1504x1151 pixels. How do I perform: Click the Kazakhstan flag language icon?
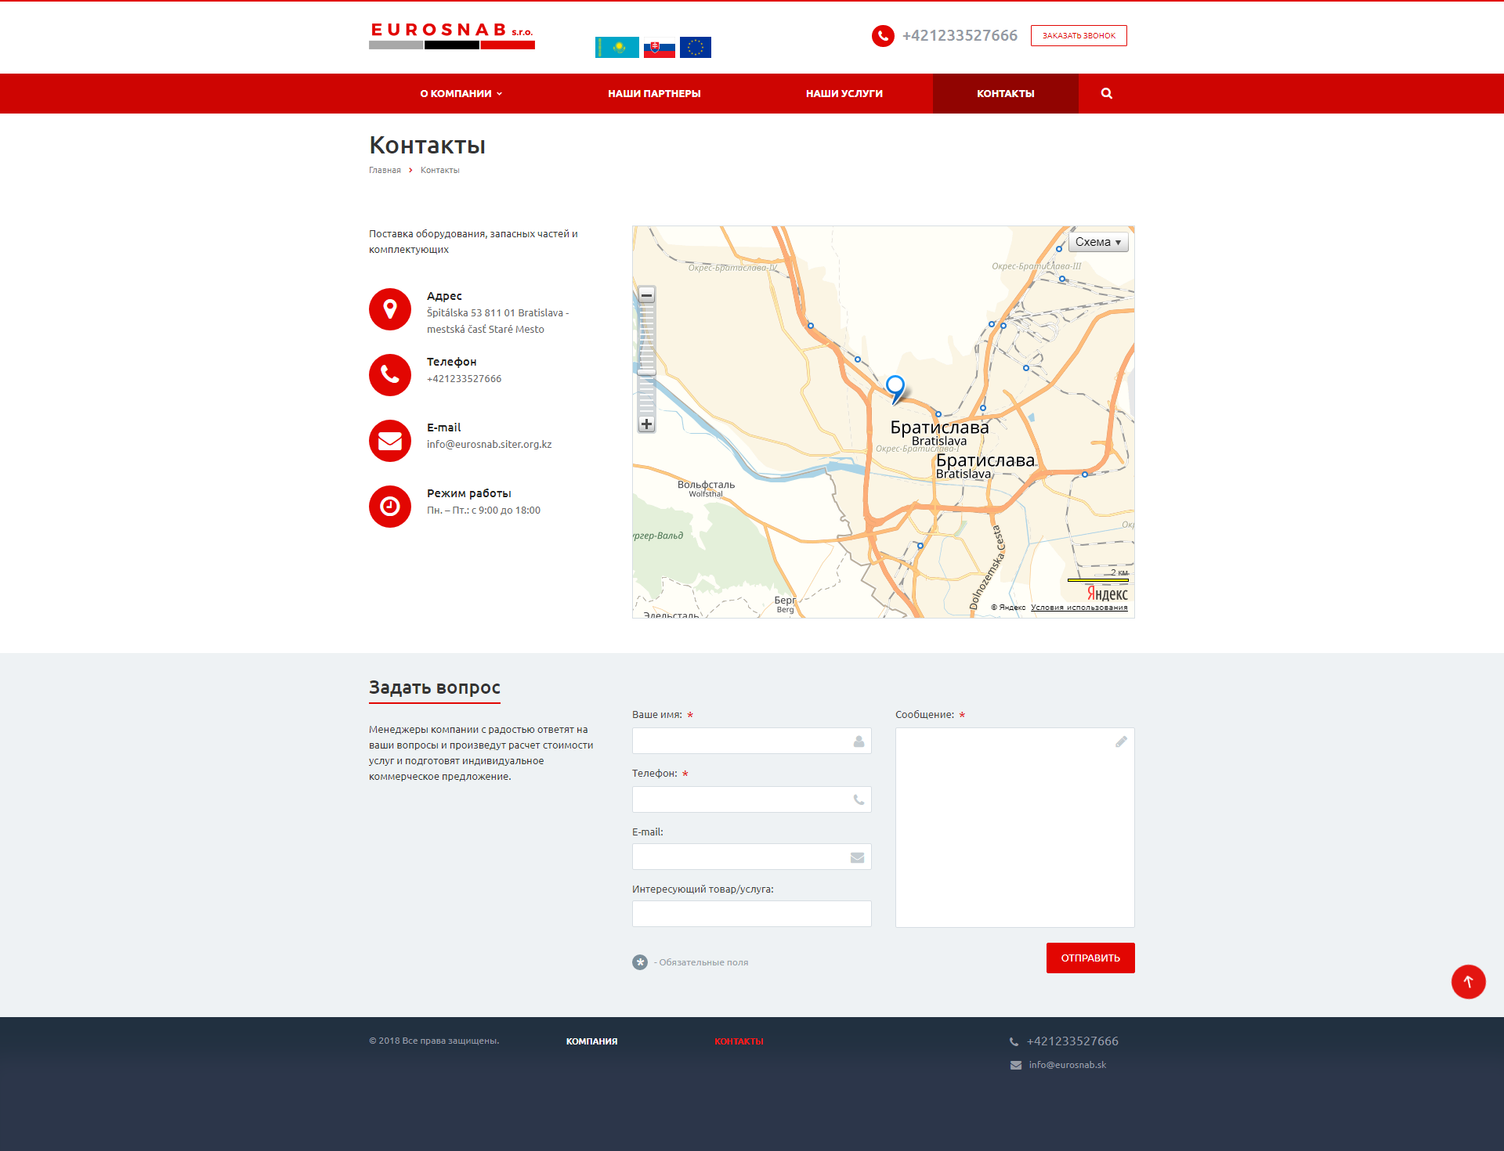616,47
